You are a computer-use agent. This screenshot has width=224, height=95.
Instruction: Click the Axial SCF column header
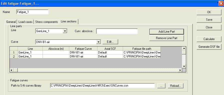point(110,48)
